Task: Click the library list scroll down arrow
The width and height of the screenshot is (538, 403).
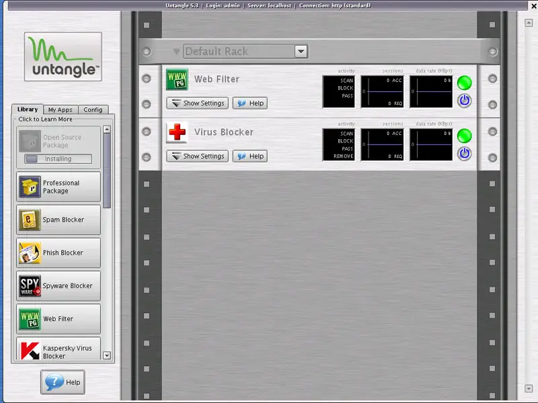Action: click(x=107, y=355)
